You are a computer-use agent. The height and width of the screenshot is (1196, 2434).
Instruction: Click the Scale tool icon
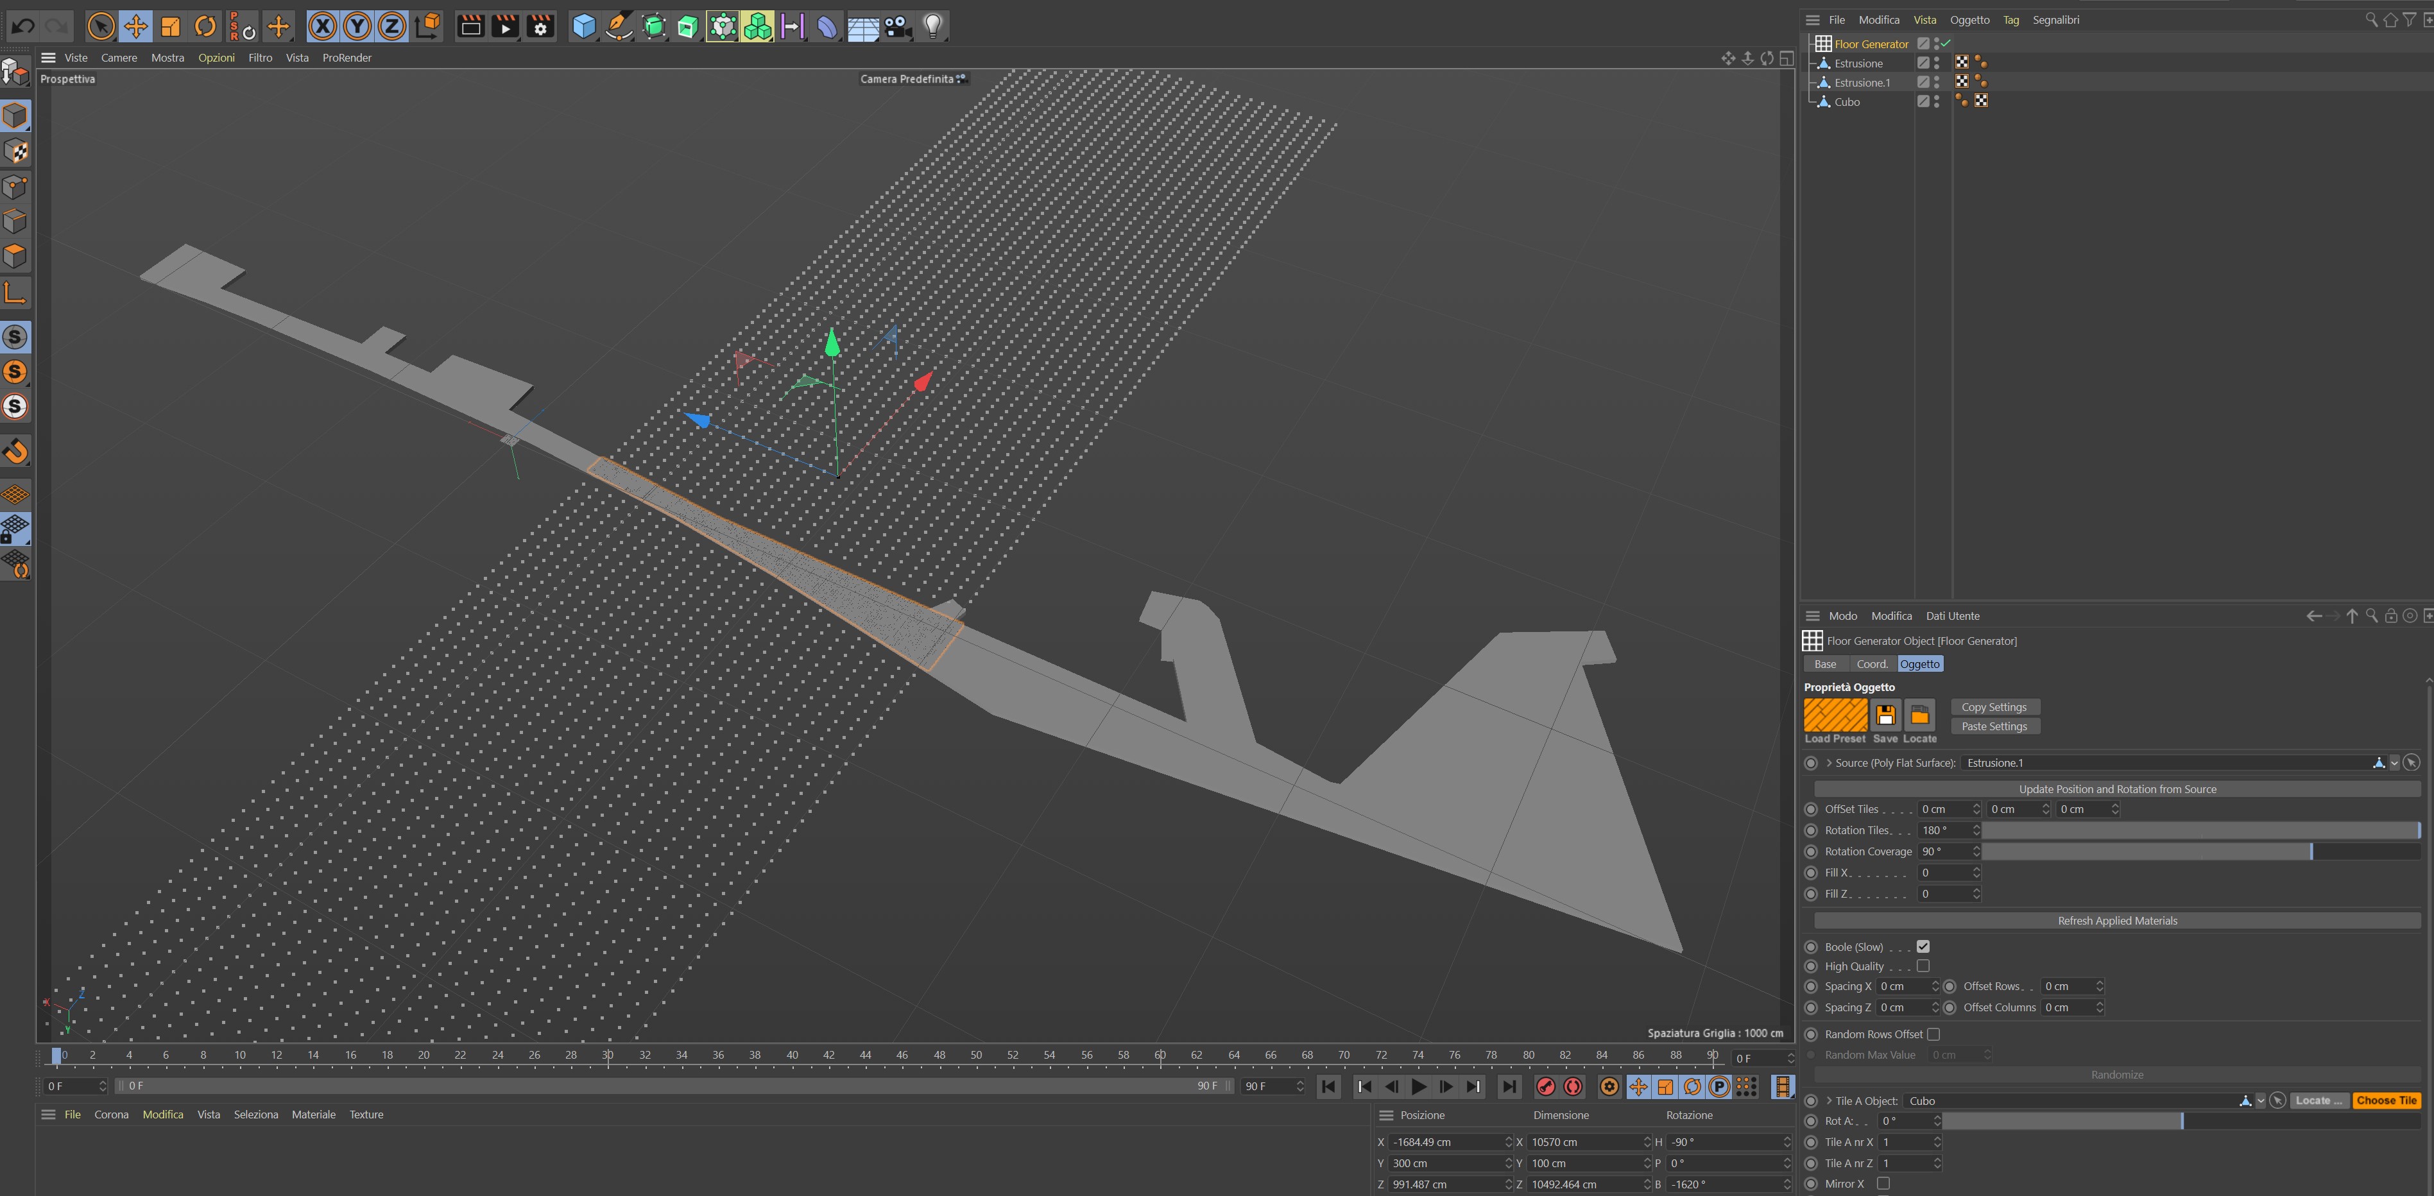tap(170, 26)
